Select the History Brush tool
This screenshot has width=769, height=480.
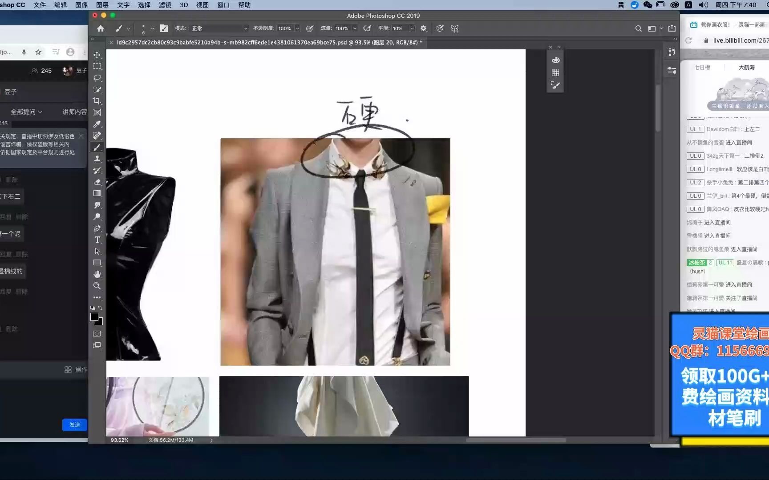pyautogui.click(x=97, y=170)
